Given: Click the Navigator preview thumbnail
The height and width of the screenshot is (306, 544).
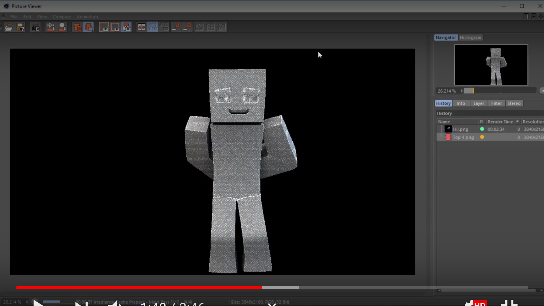Looking at the screenshot, I should point(491,65).
